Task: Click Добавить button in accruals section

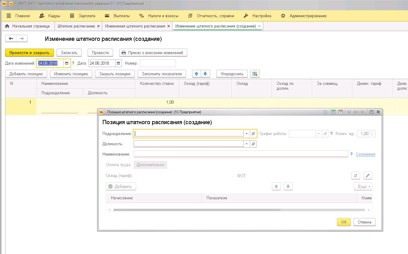Action: click(121, 186)
